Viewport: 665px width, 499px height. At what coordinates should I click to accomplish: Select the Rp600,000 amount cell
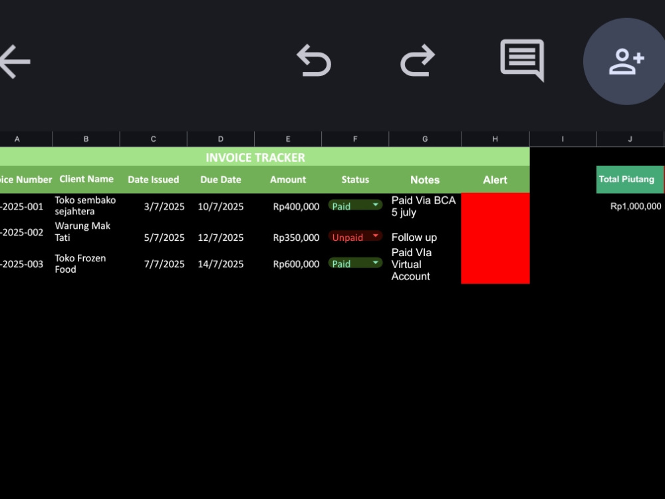(x=288, y=264)
